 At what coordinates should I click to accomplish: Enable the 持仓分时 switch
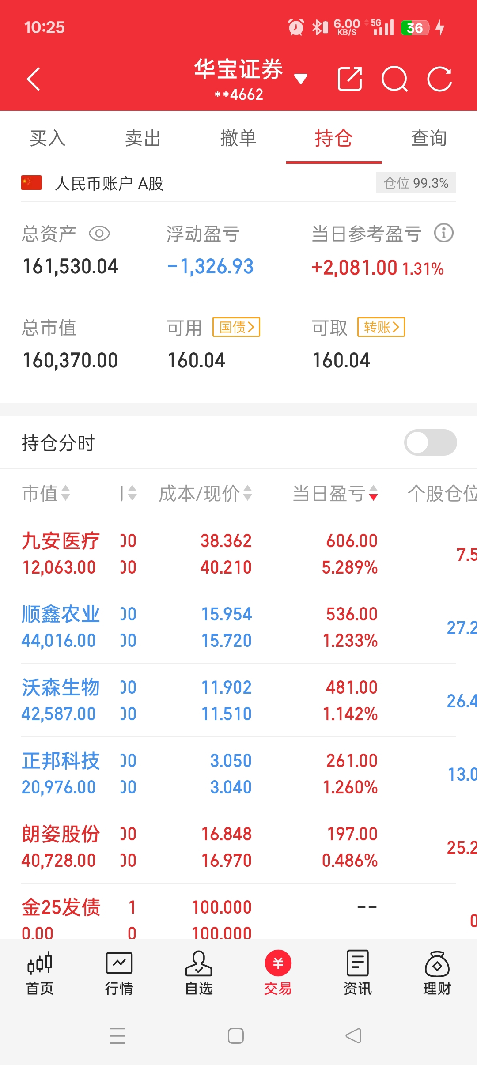click(431, 442)
